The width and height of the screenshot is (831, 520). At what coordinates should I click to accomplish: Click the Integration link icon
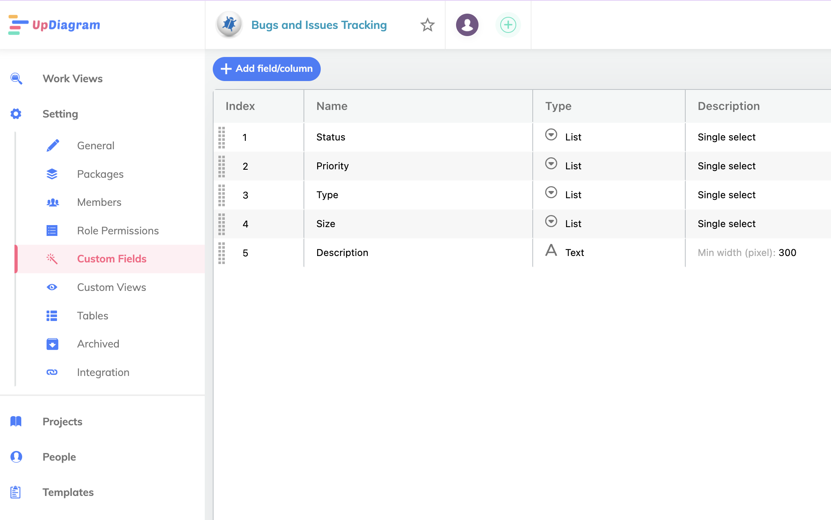[x=52, y=372]
